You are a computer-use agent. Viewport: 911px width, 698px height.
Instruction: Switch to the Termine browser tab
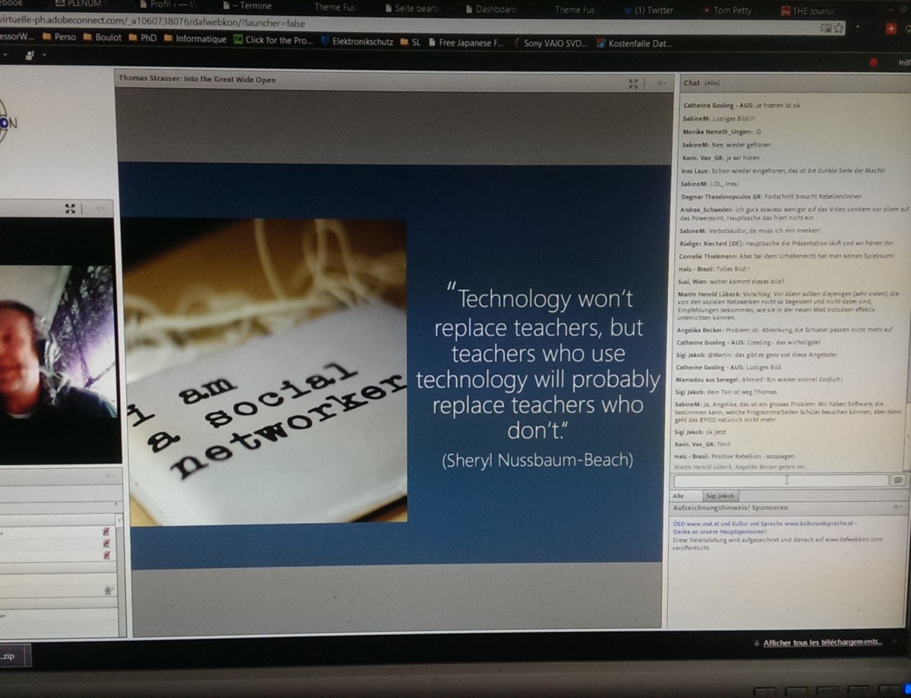pyautogui.click(x=255, y=6)
